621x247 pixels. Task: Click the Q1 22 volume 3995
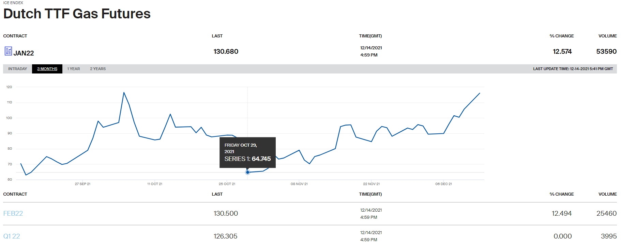(609, 236)
